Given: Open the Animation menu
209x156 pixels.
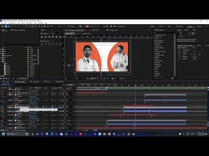Looking at the screenshot, I should [x=30, y=23].
